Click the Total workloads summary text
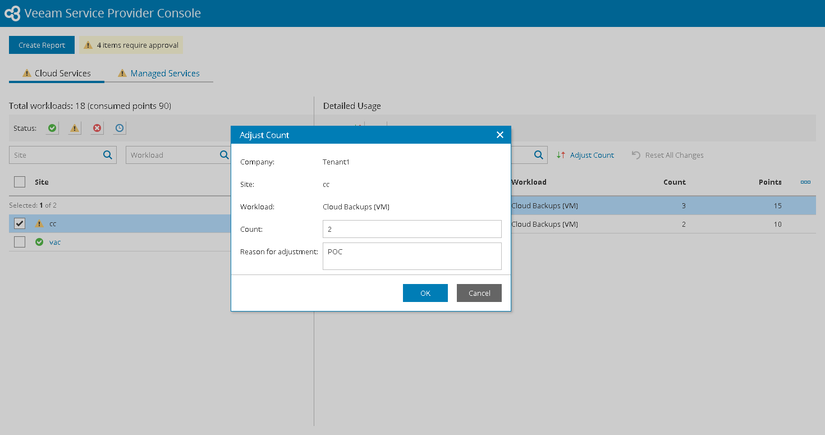This screenshot has height=435, width=825. (x=90, y=106)
